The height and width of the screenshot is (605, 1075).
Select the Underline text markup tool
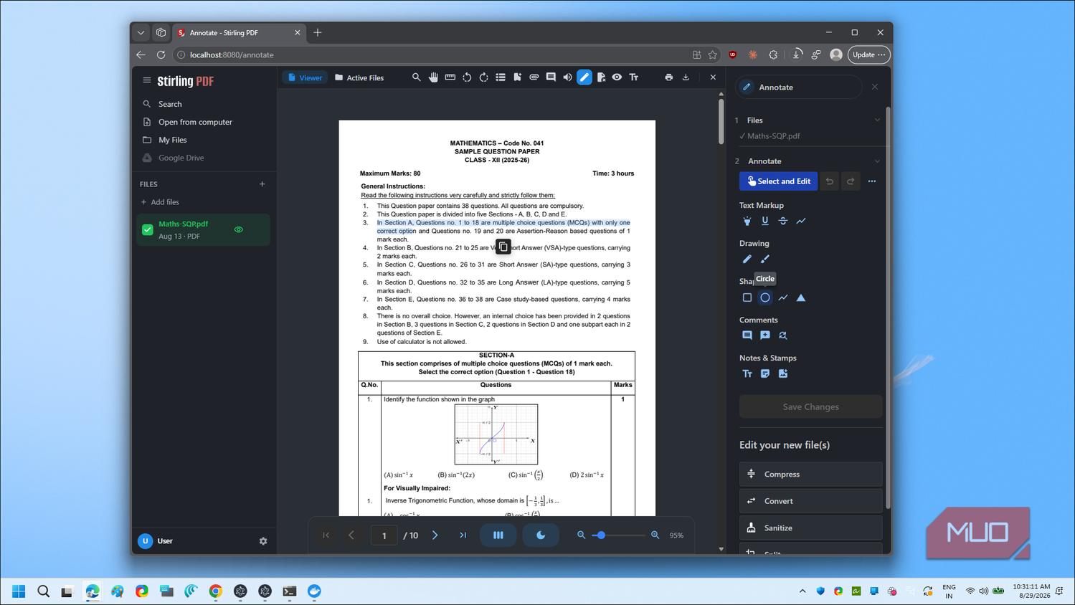click(765, 221)
